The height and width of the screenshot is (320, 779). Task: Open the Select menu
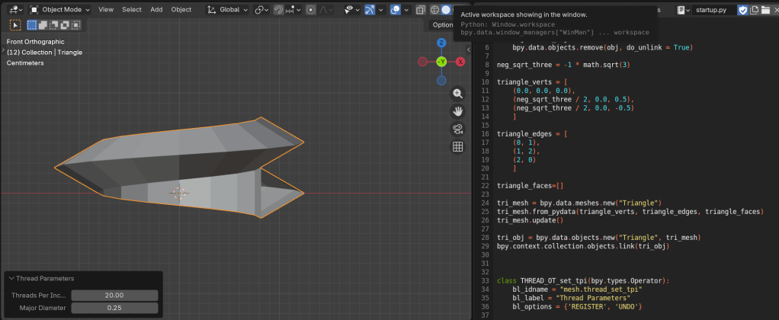click(x=131, y=10)
